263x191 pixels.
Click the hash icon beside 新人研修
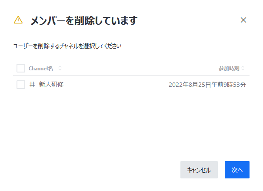coord(32,84)
